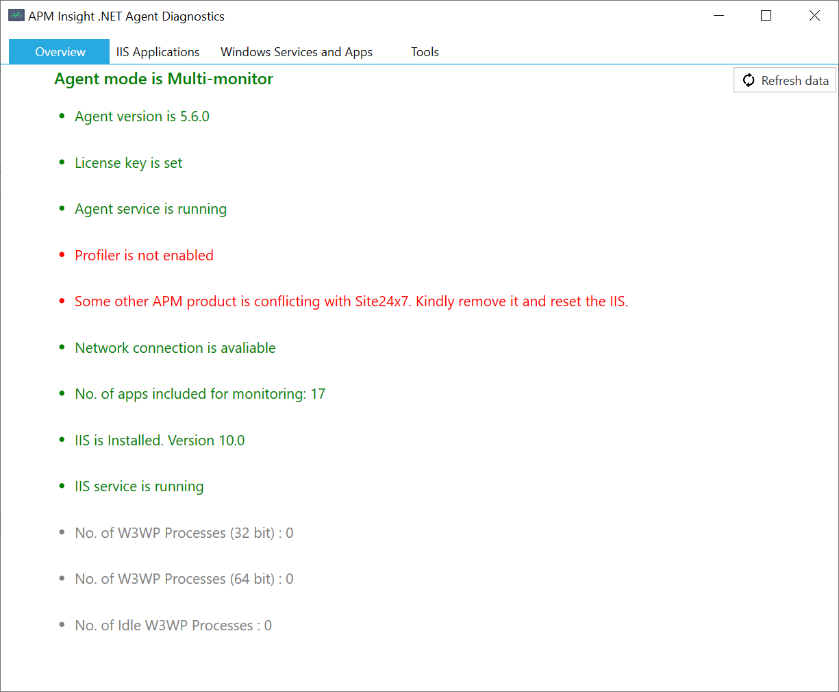
Task: Open the IIS Applications tab
Action: (x=158, y=52)
